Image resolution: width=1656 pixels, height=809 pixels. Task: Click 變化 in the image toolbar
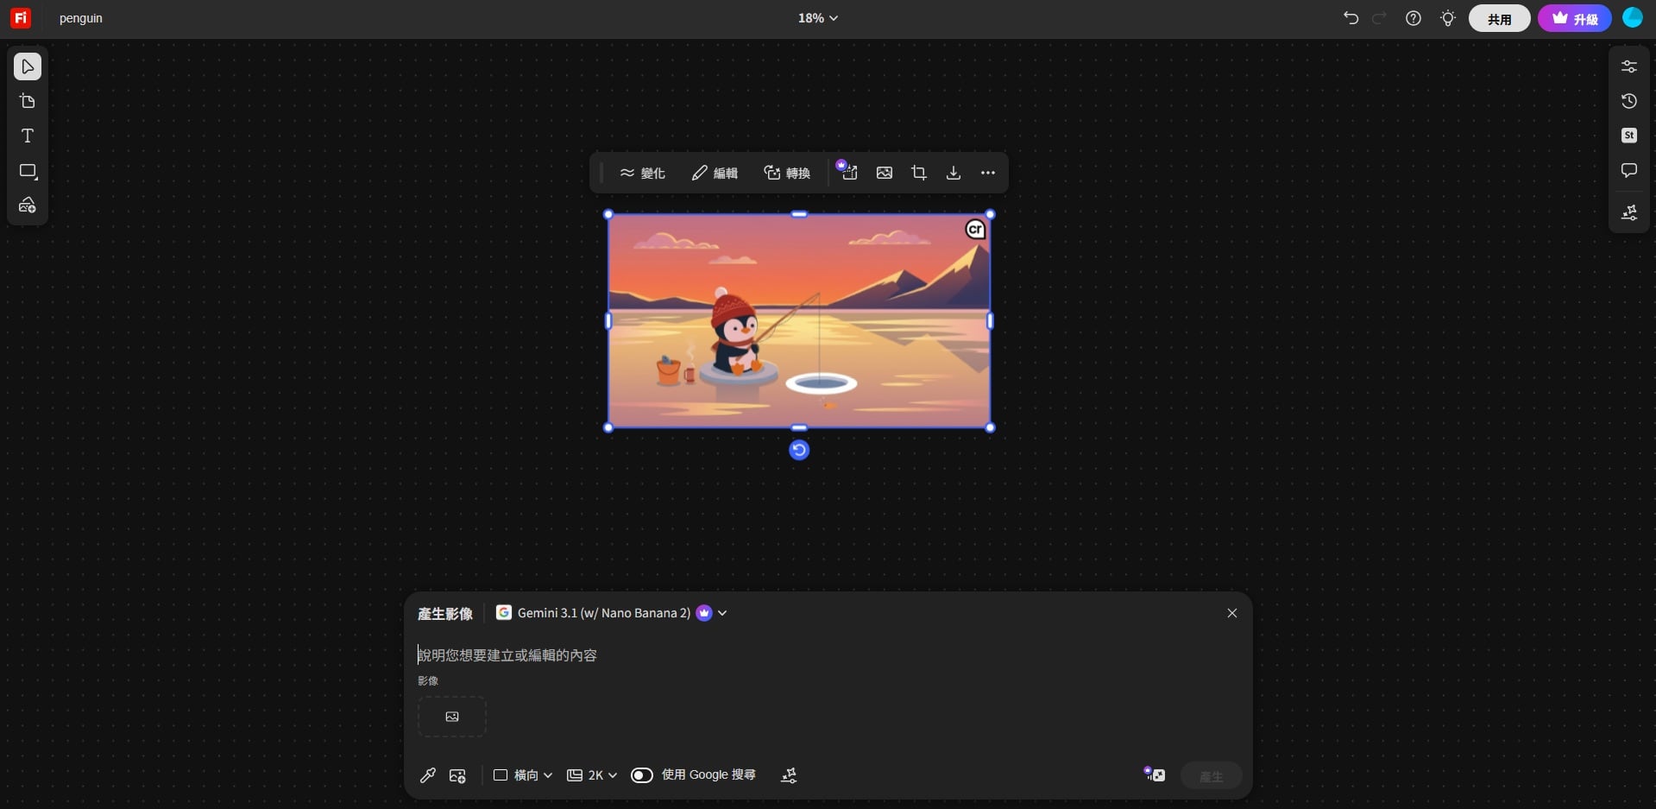(642, 174)
